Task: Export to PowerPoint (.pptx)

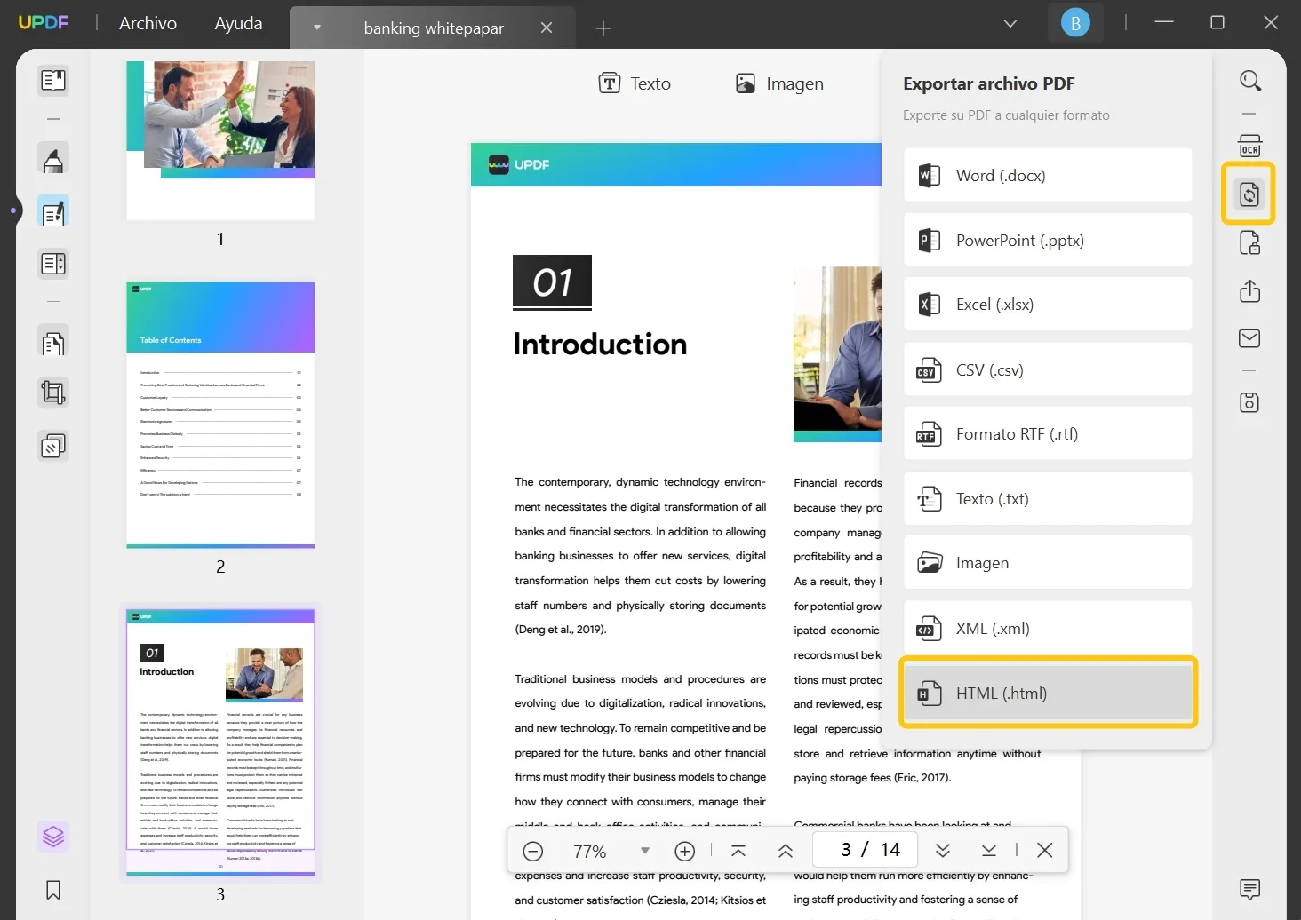Action: pos(1048,240)
